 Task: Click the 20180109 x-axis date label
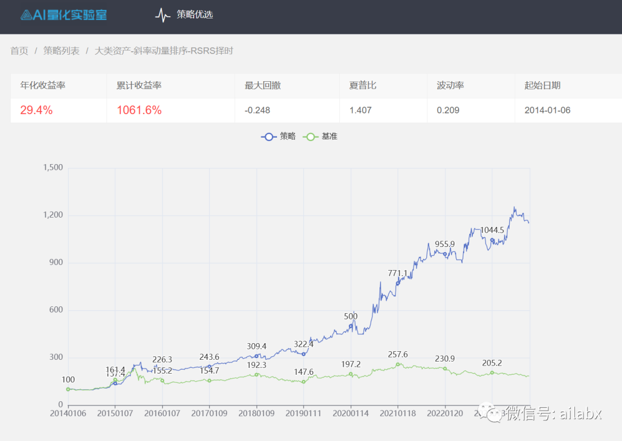click(257, 413)
